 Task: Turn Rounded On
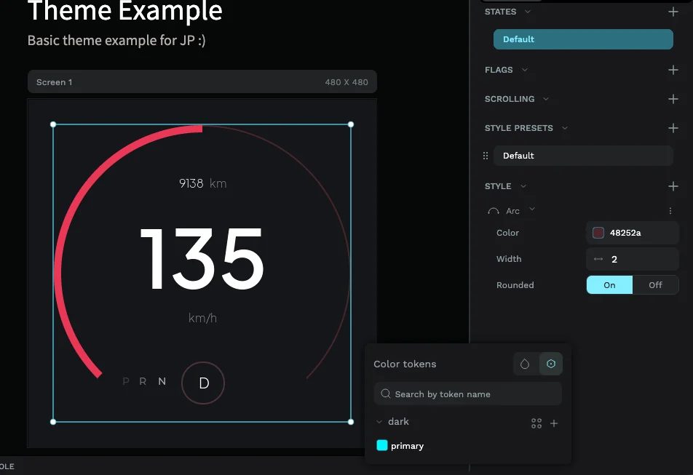pyautogui.click(x=609, y=285)
